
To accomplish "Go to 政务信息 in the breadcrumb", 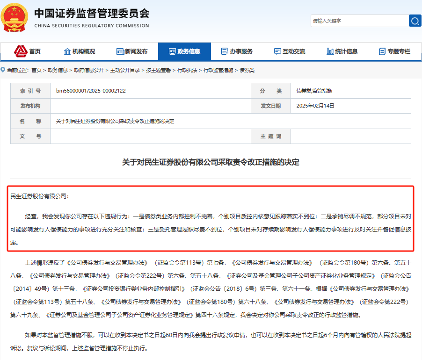I will pos(58,70).
